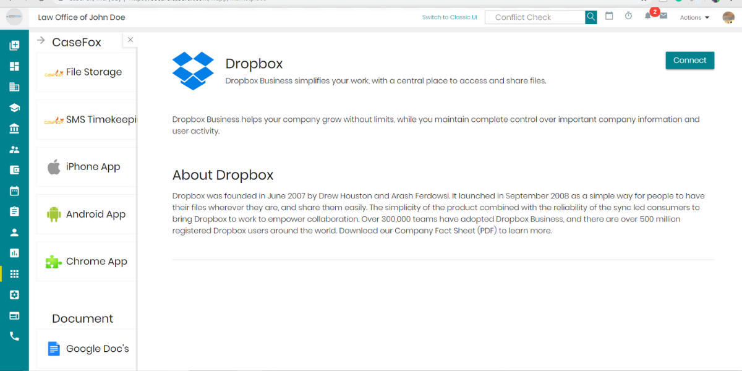Open the notifications bell icon
Screen dimensions: 742x371
(x=648, y=16)
